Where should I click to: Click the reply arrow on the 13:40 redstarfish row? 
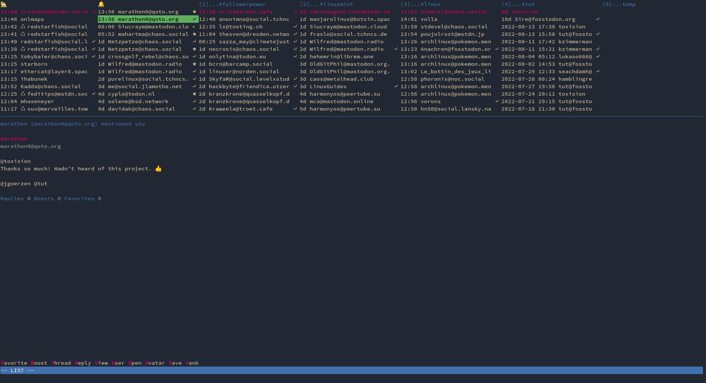click(93, 41)
